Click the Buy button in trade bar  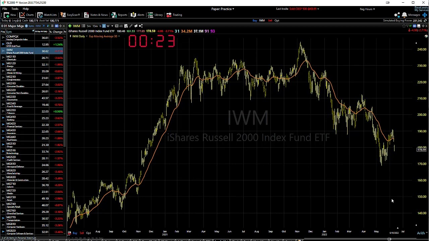255,20
